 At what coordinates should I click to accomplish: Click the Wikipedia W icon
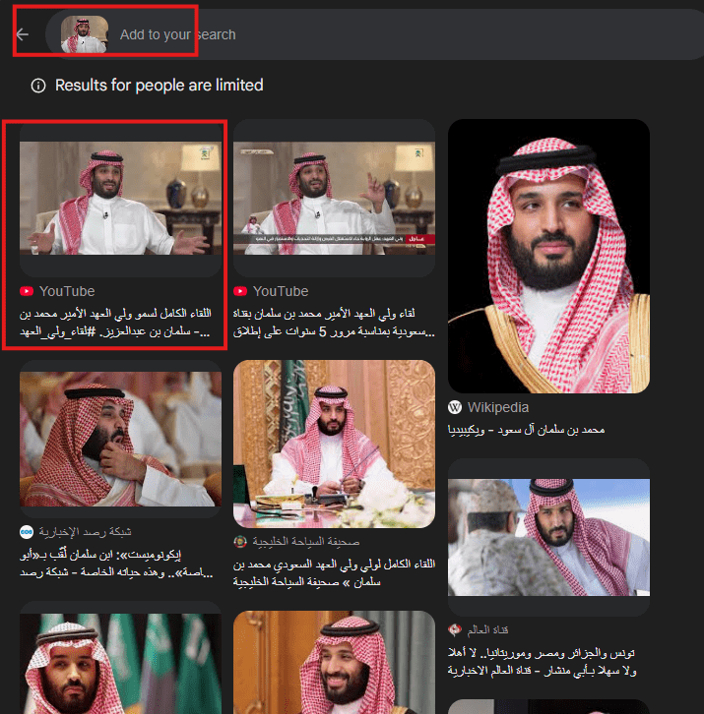(455, 407)
